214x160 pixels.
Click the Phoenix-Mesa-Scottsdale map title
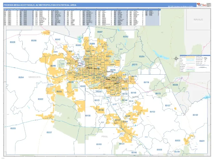tap(40, 5)
